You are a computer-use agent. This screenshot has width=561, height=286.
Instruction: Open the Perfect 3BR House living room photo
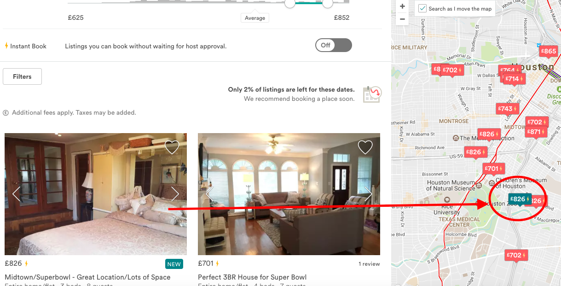(x=289, y=194)
